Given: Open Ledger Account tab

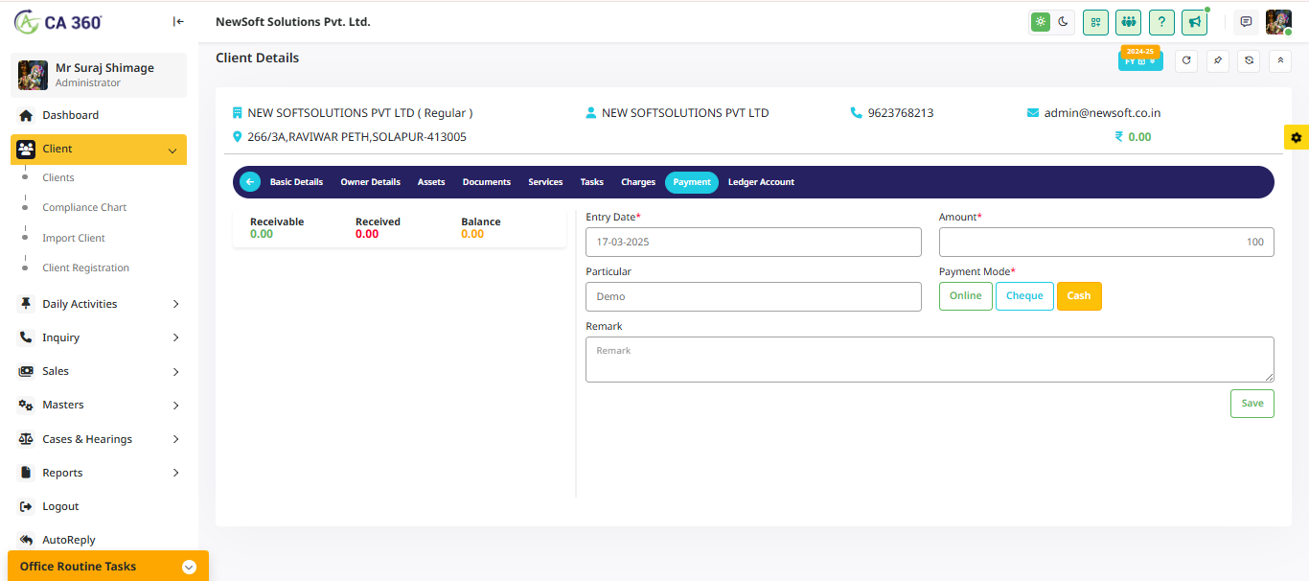Looking at the screenshot, I should point(761,182).
